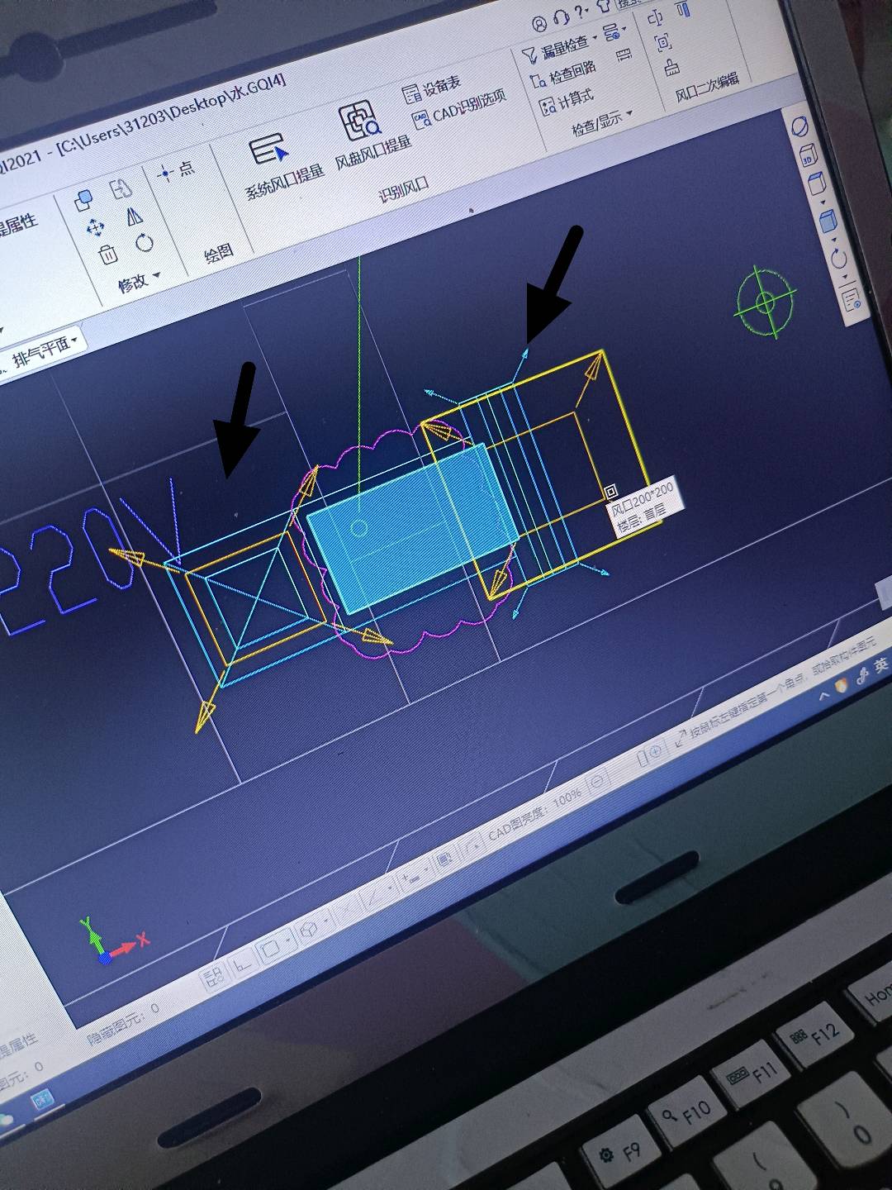Click the expand arrows icon on status bar
This screenshot has height=1190, width=892.
coord(681,739)
